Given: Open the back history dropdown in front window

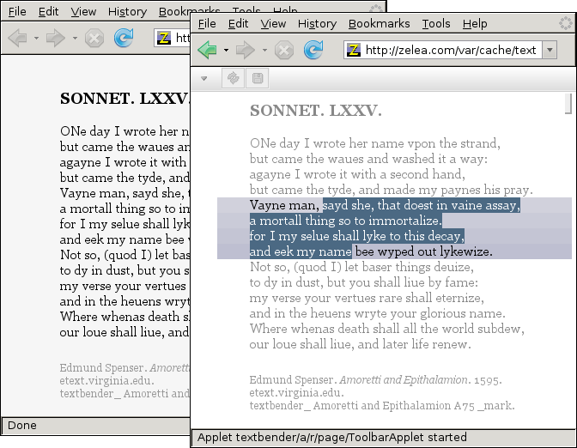Looking at the screenshot, I should [226, 50].
